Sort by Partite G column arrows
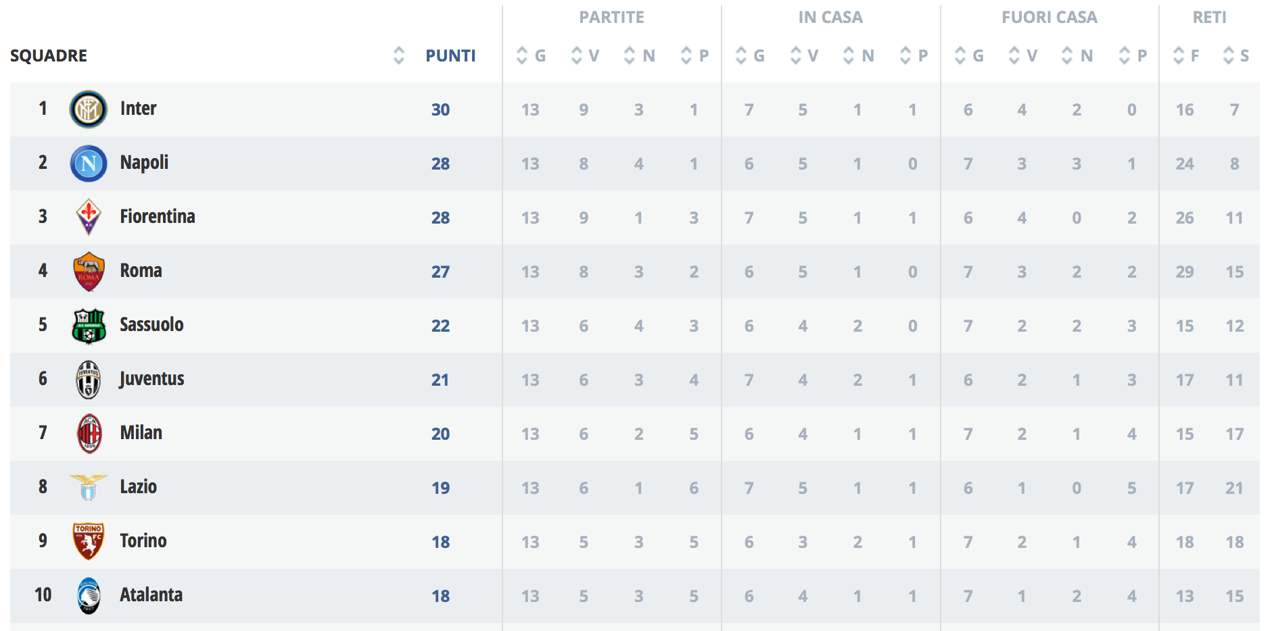This screenshot has height=631, width=1270. pyautogui.click(x=521, y=55)
